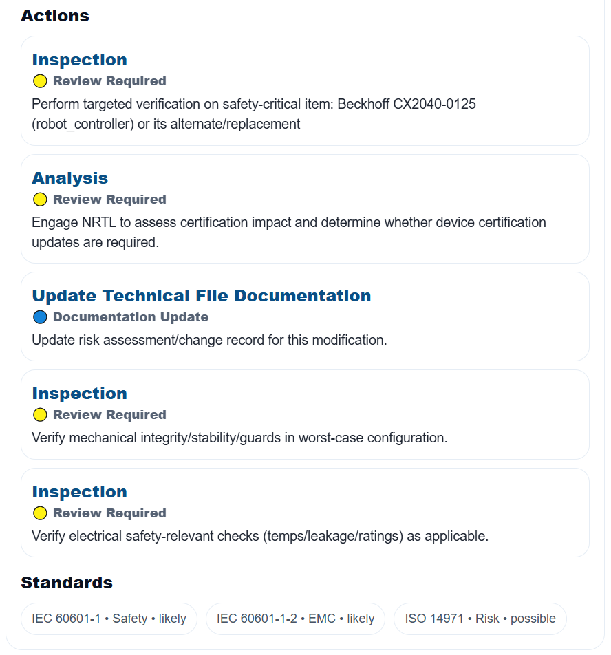Viewport: 611px width, 655px height.
Task: Select the Standards section heading
Action: (66, 582)
